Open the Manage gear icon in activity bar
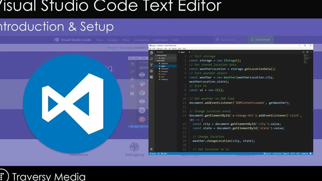 click(151, 149)
